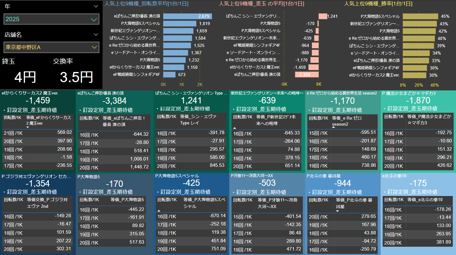Viewport: 456px width, 255px height.
Task: Click the 1,241 positive bar in 差玉 chart
Action: (322, 16)
